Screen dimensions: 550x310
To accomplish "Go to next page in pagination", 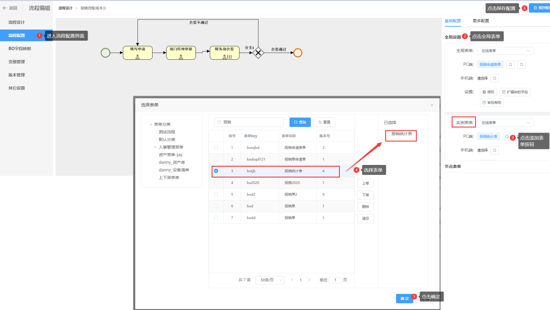I will 309,280.
